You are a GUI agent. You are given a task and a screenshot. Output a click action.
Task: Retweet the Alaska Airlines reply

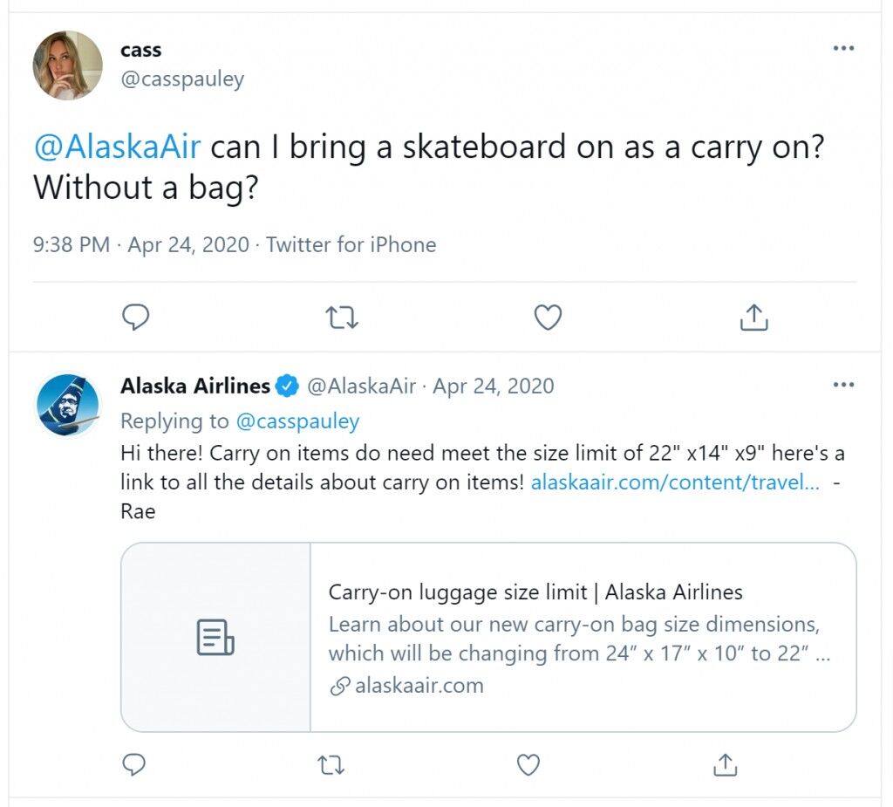click(331, 765)
